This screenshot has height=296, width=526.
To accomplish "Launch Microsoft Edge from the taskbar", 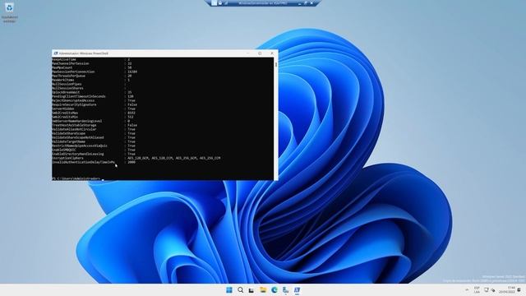I will 275,290.
